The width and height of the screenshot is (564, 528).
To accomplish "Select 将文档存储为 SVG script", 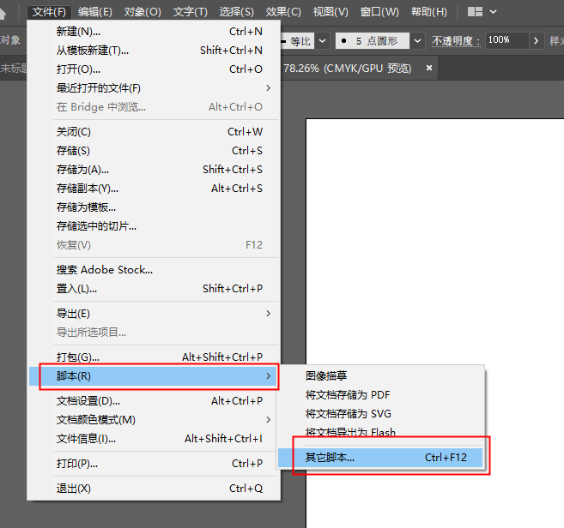I will 348,414.
